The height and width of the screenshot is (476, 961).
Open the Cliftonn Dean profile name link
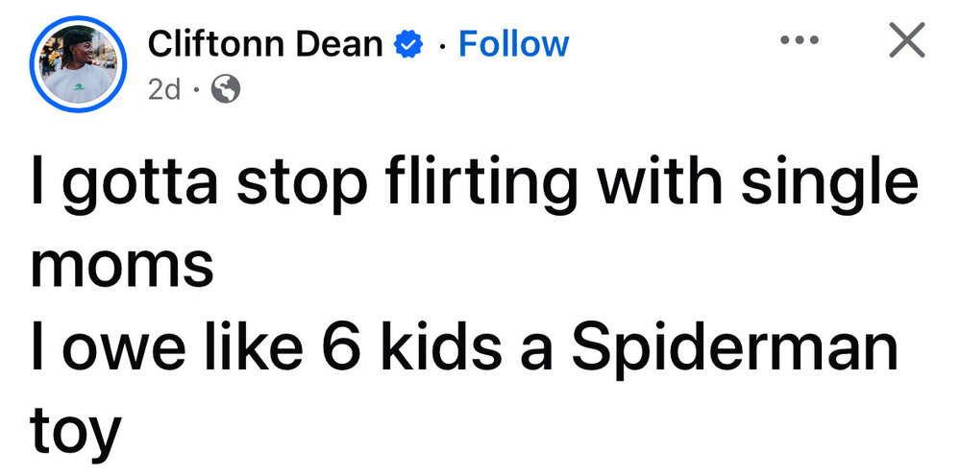(265, 44)
